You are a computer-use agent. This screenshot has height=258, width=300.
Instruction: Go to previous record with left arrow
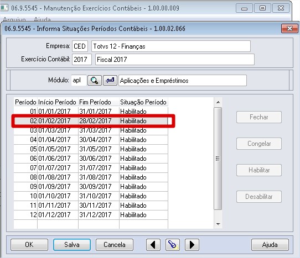pos(153,245)
